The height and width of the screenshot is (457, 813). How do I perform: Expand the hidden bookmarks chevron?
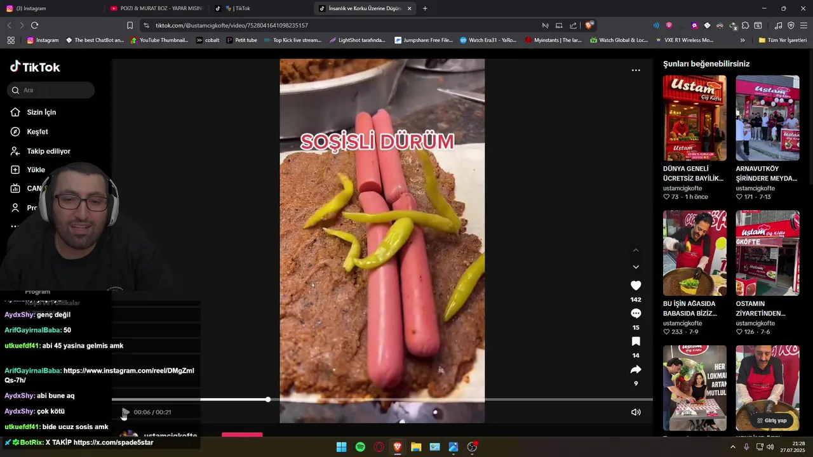(742, 40)
